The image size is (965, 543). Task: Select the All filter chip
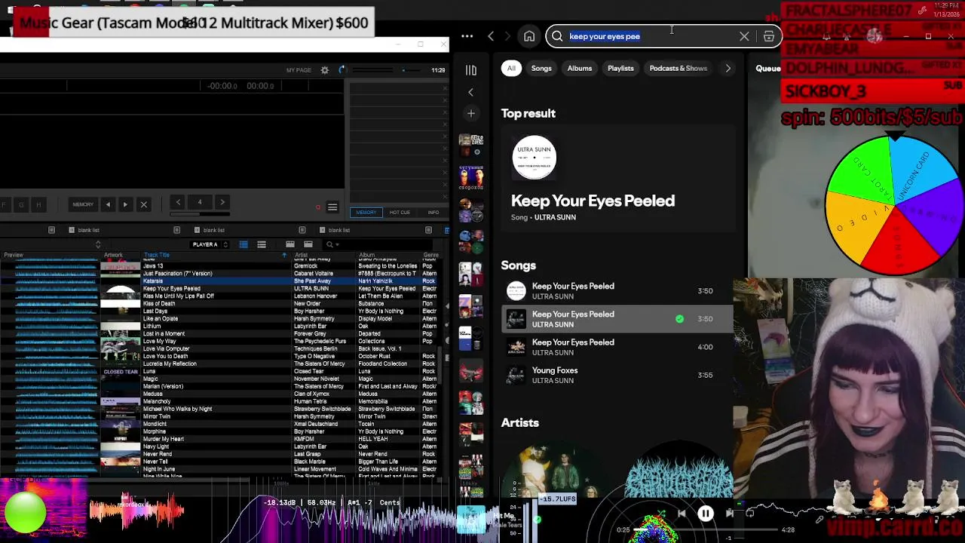pyautogui.click(x=511, y=68)
